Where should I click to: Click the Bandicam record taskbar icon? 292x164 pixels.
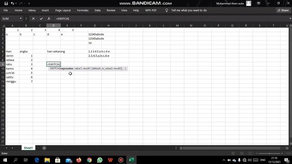pyautogui.click(x=121, y=160)
